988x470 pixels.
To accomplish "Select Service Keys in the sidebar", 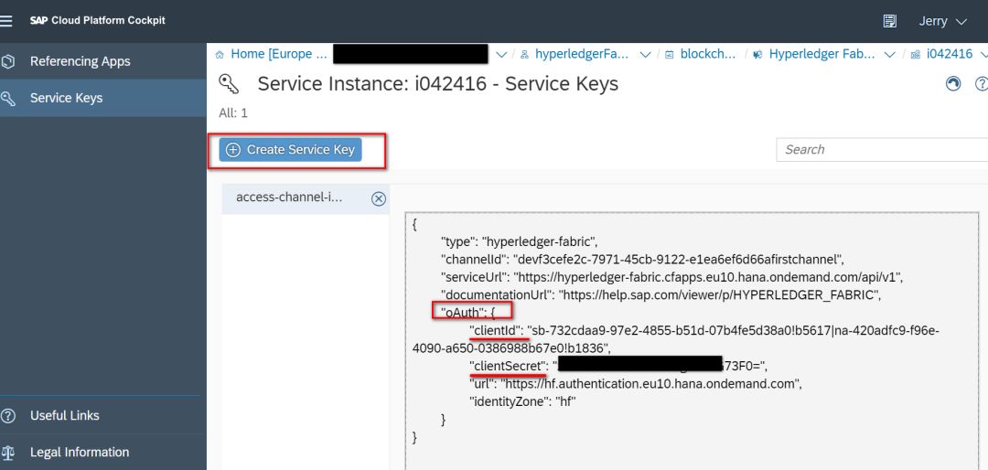I will (103, 98).
